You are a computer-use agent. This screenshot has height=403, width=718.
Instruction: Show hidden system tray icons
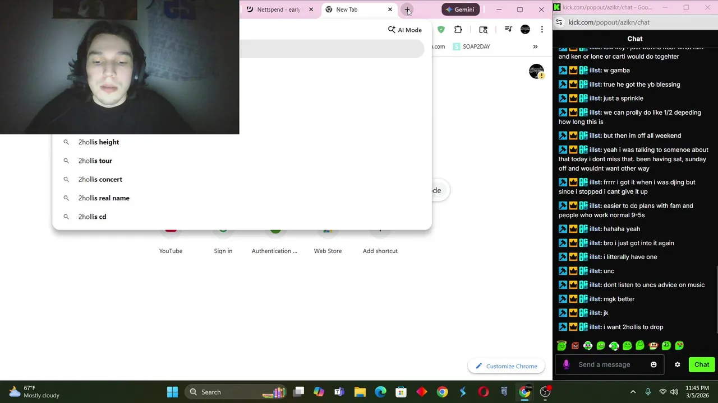[x=633, y=392]
